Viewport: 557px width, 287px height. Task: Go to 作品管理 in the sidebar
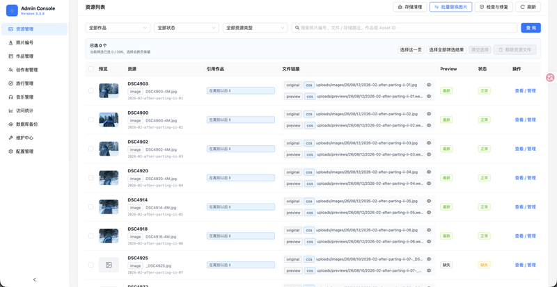pos(34,56)
